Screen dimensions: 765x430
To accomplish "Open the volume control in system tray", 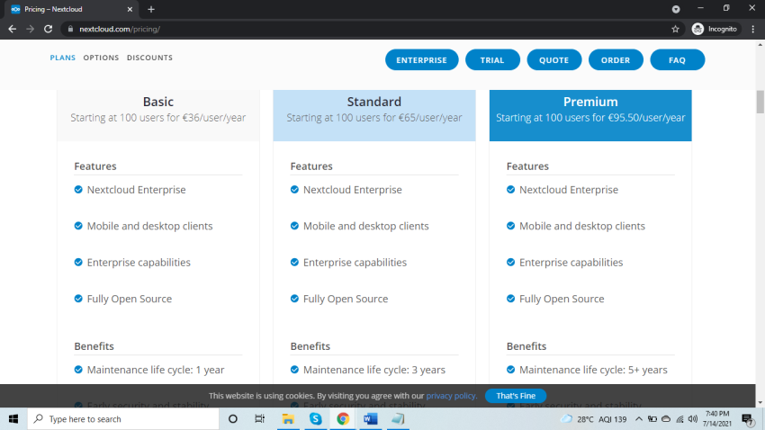I will (x=693, y=419).
